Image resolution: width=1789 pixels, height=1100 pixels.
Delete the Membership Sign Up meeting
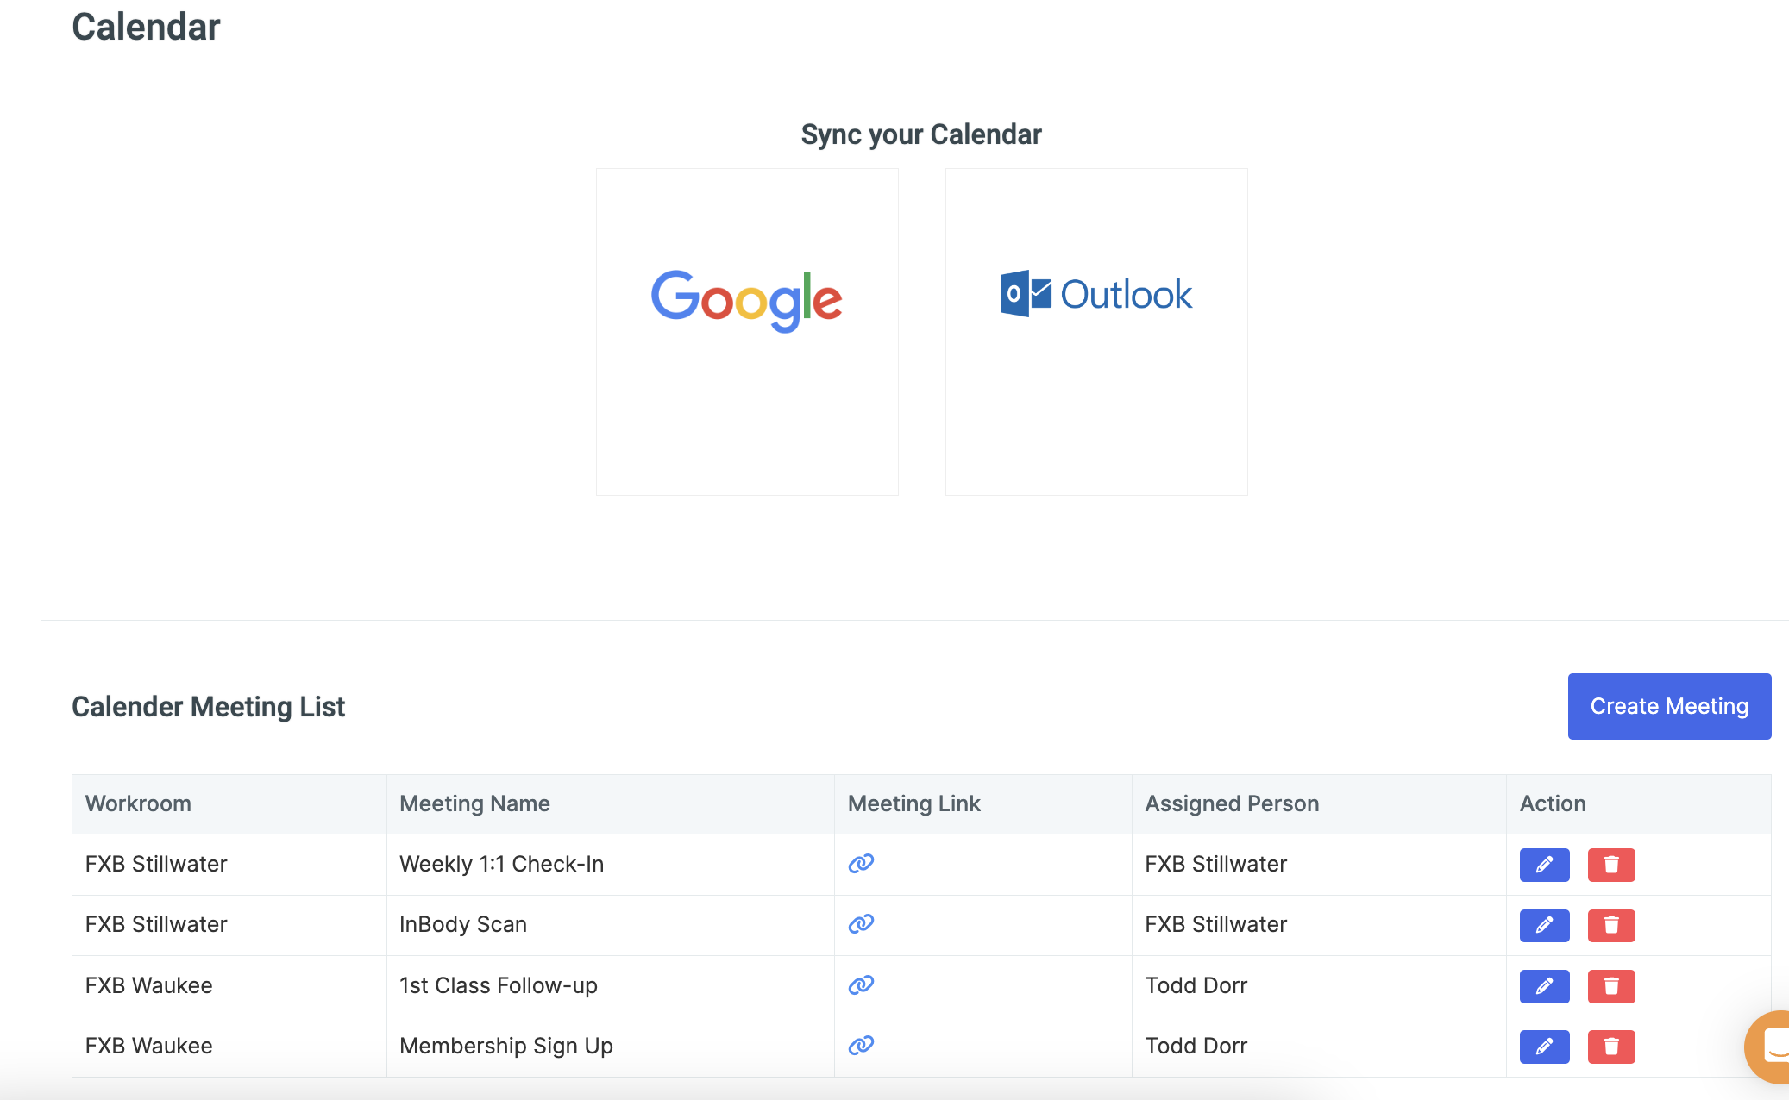1610,1047
